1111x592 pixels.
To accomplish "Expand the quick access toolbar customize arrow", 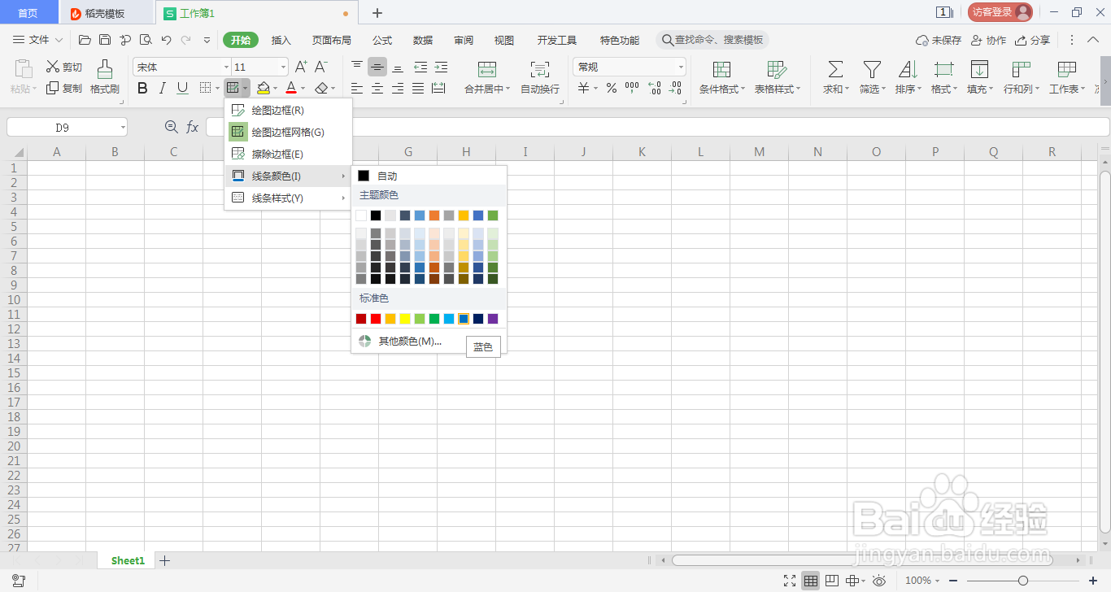I will point(207,39).
